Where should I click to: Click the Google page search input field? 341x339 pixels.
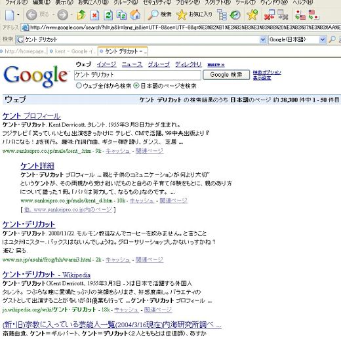point(138,75)
